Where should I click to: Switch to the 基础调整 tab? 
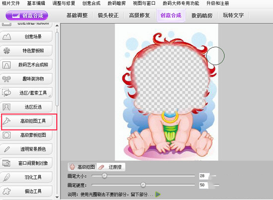point(77,15)
